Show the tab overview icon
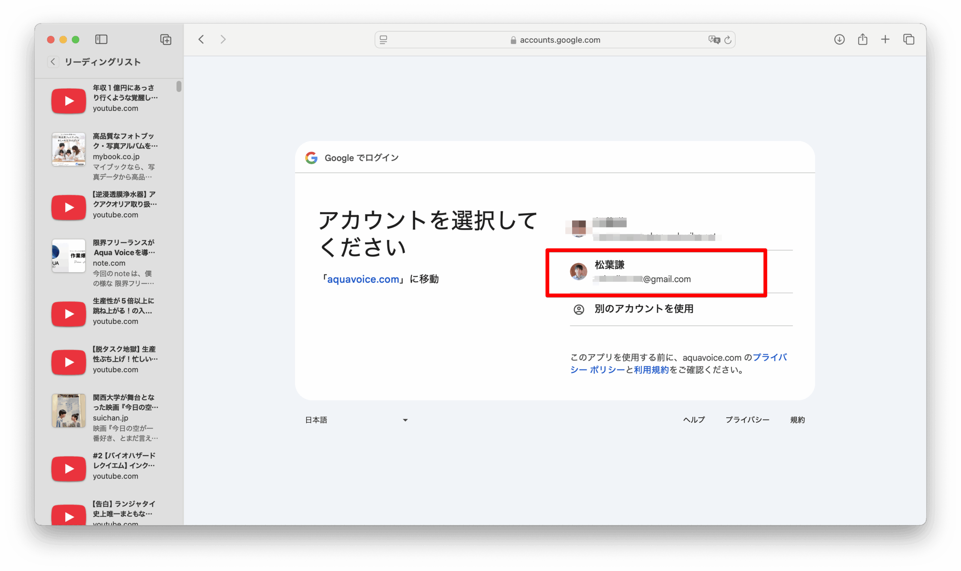 [908, 39]
